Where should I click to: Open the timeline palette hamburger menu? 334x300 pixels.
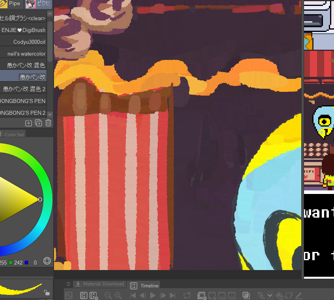point(68,284)
